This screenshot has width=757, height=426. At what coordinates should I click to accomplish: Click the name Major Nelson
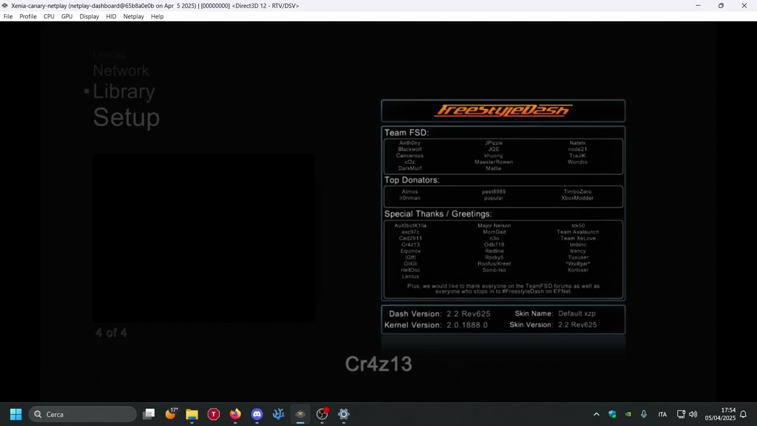[494, 225]
